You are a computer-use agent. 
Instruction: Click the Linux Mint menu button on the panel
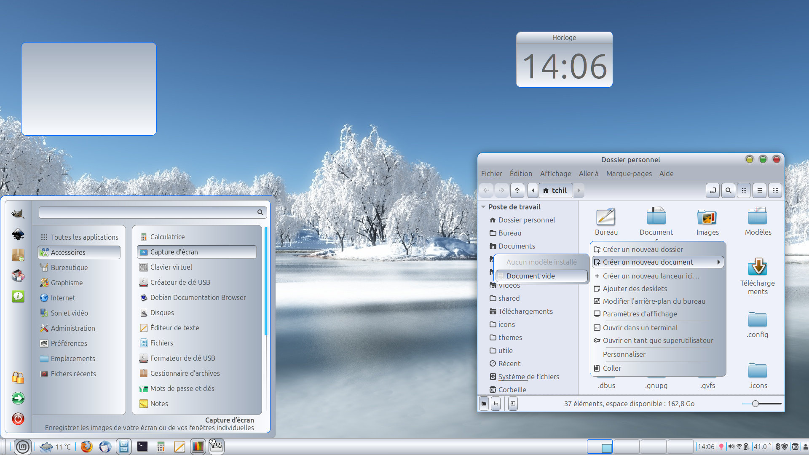pos(22,447)
